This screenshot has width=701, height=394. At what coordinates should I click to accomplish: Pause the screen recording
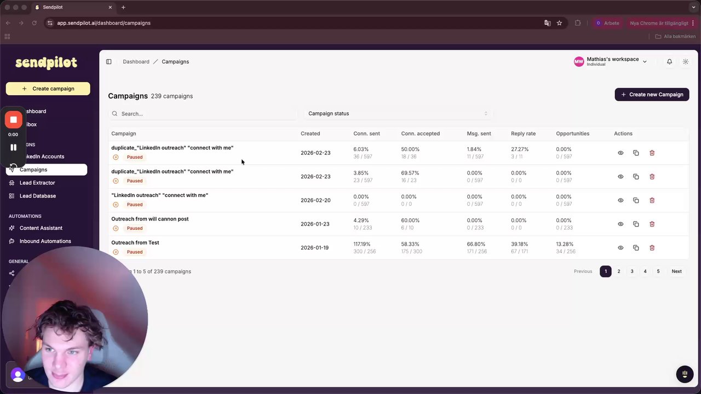tap(14, 147)
